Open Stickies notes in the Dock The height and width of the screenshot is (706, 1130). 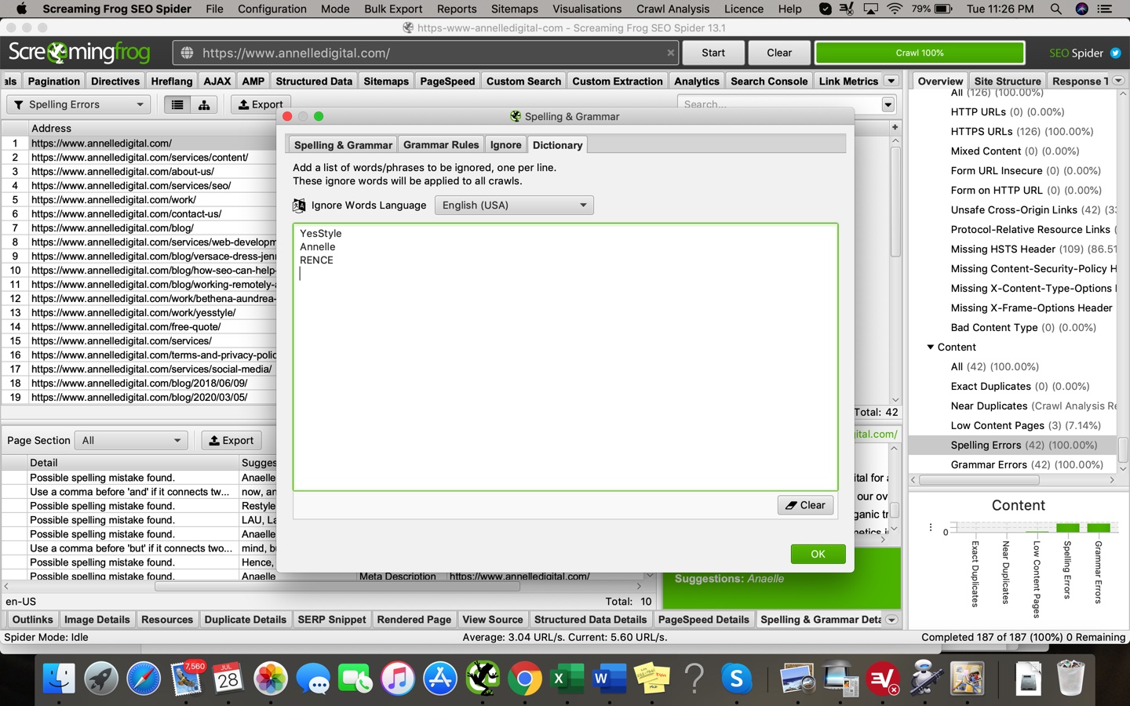pos(652,679)
